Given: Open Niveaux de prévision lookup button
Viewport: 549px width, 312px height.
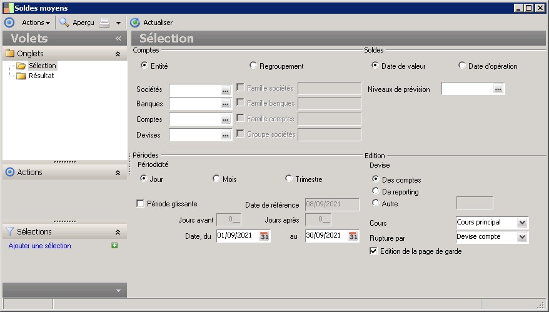Looking at the screenshot, I should point(498,89).
